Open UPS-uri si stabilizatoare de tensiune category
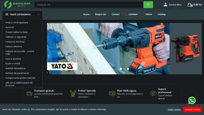The height and width of the screenshot is (115, 204). [19, 84]
